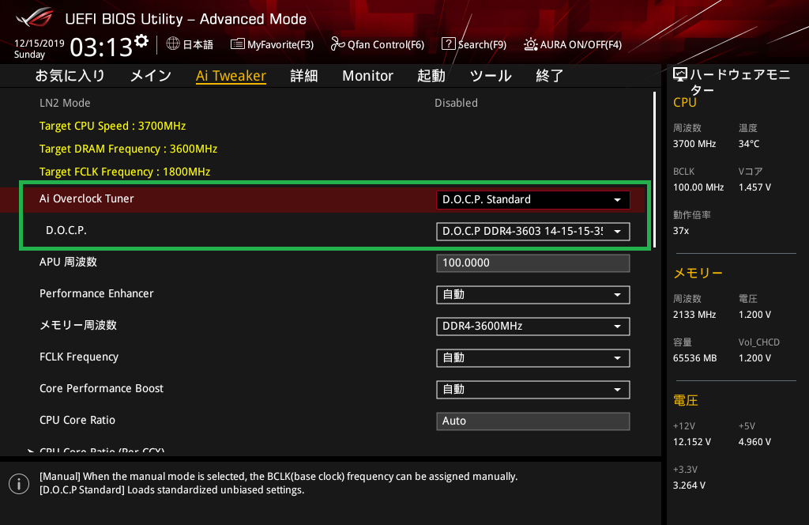This screenshot has width=809, height=525.
Task: Click the LN2 Mode label
Action: [x=65, y=104]
